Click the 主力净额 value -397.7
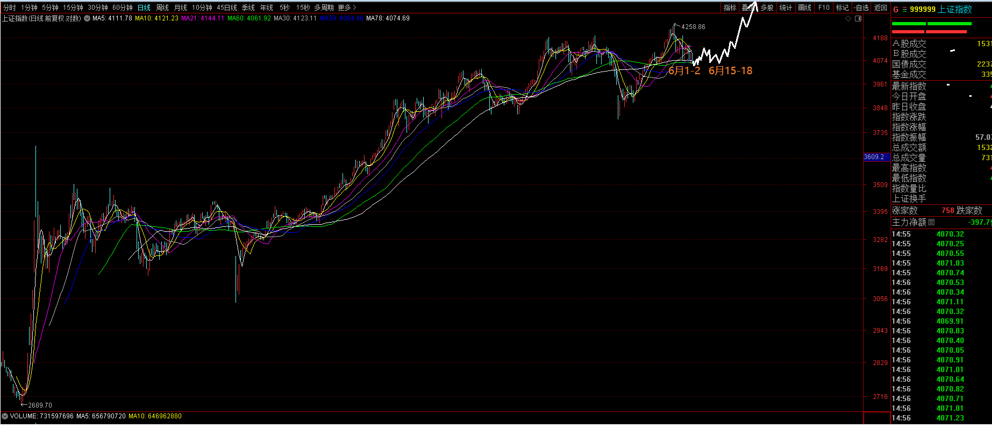Screen dimensions: 992x428 click(x=980, y=222)
